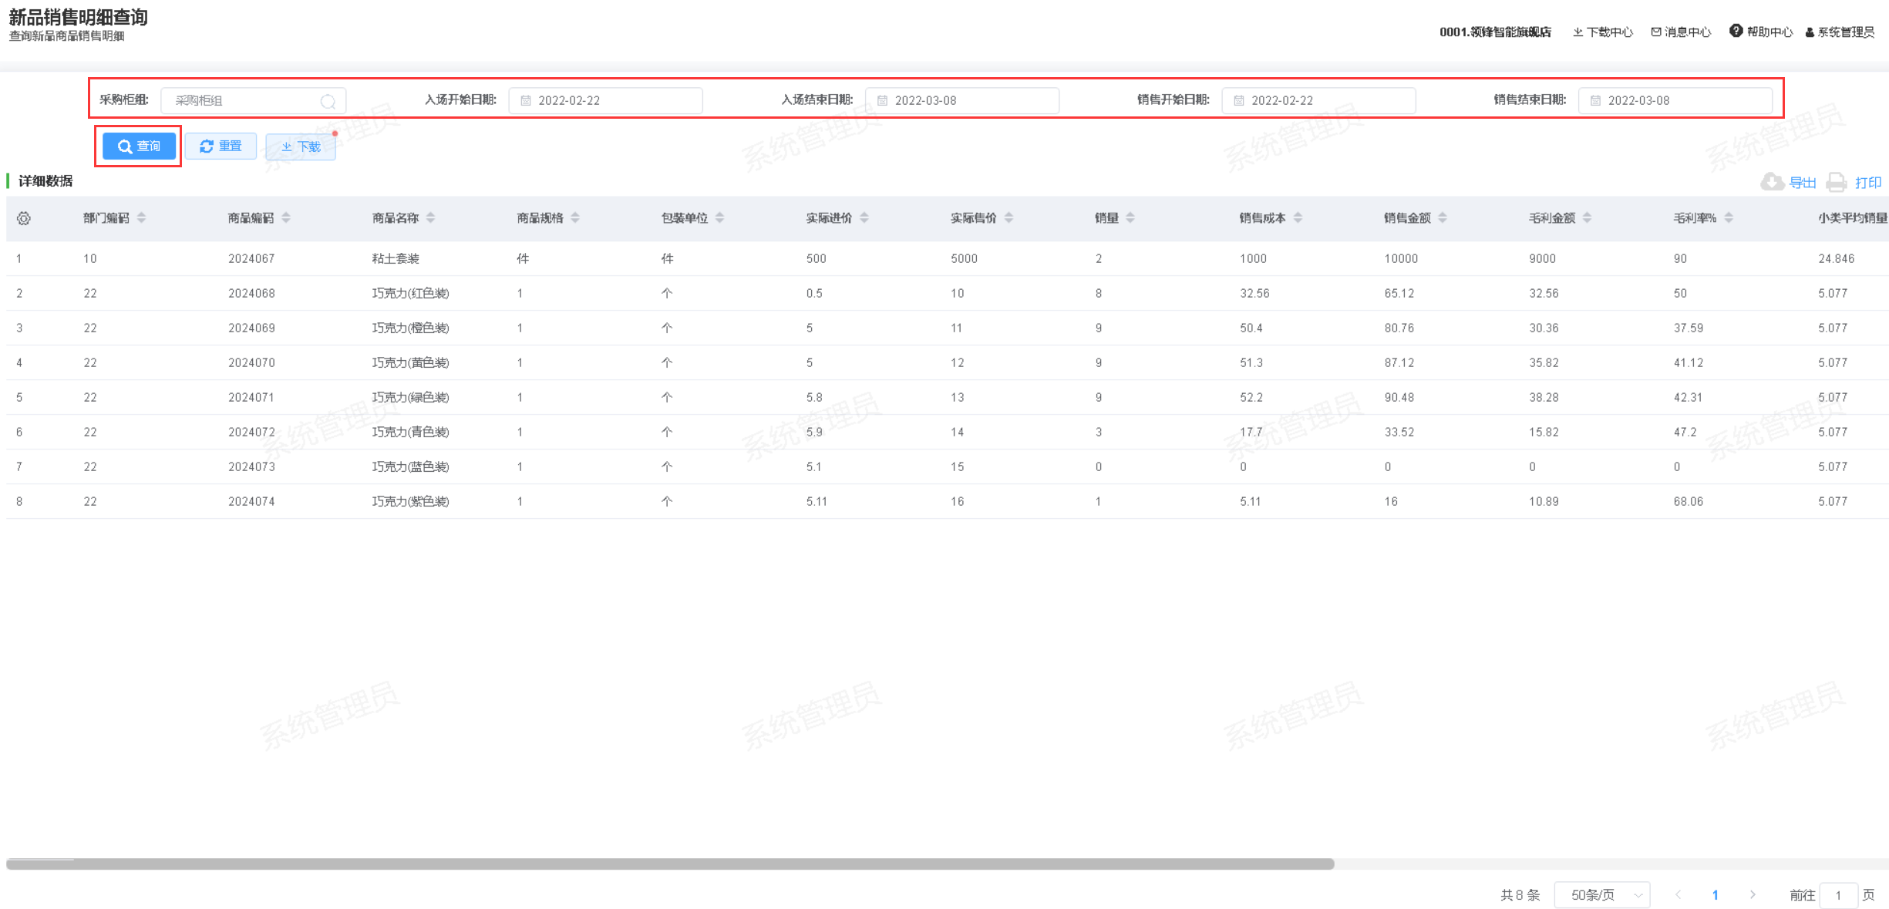The image size is (1889, 909).
Task: Sort by 商品编码 column arrows
Action: (x=286, y=218)
